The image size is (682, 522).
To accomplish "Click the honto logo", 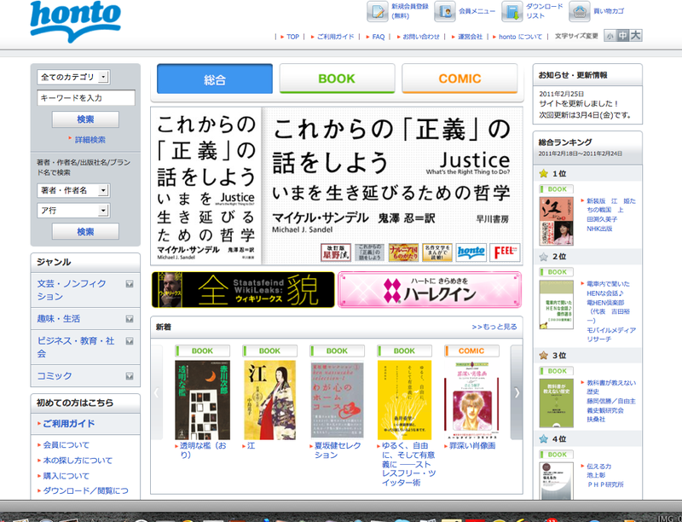I will [75, 20].
